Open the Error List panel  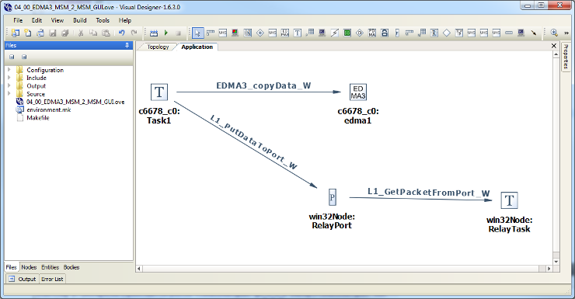(x=52, y=279)
